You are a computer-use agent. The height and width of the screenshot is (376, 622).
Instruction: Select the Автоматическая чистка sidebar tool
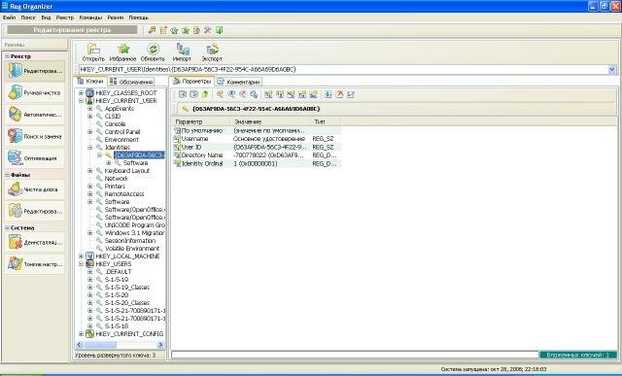tap(35, 115)
